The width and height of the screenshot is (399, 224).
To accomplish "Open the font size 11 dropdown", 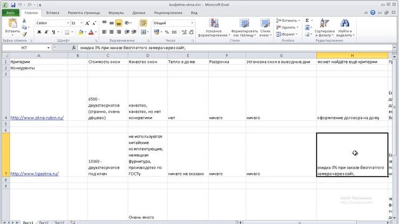I will point(82,23).
